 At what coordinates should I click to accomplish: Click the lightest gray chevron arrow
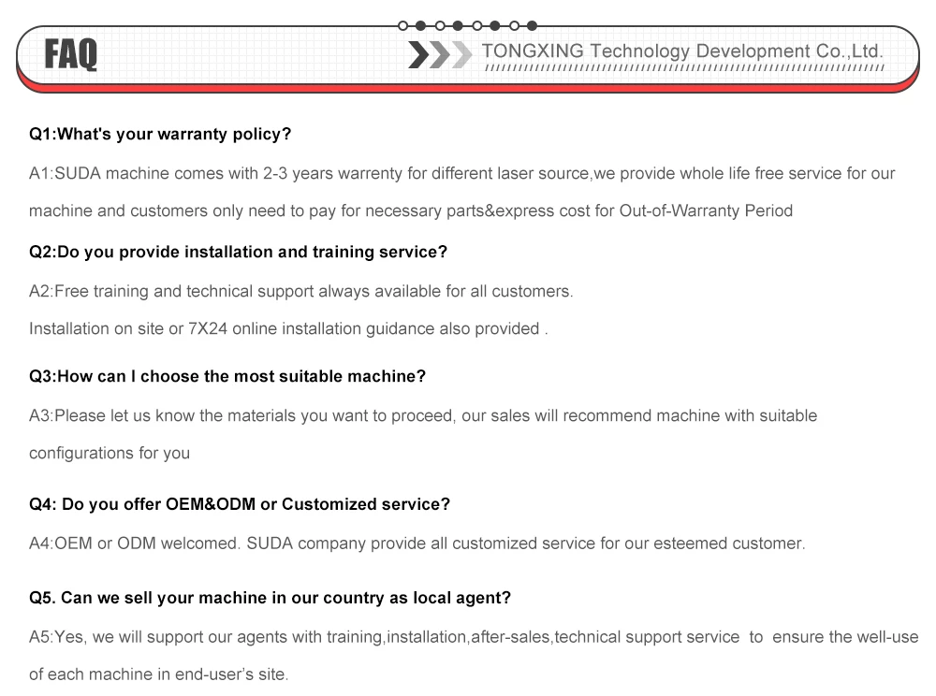461,55
